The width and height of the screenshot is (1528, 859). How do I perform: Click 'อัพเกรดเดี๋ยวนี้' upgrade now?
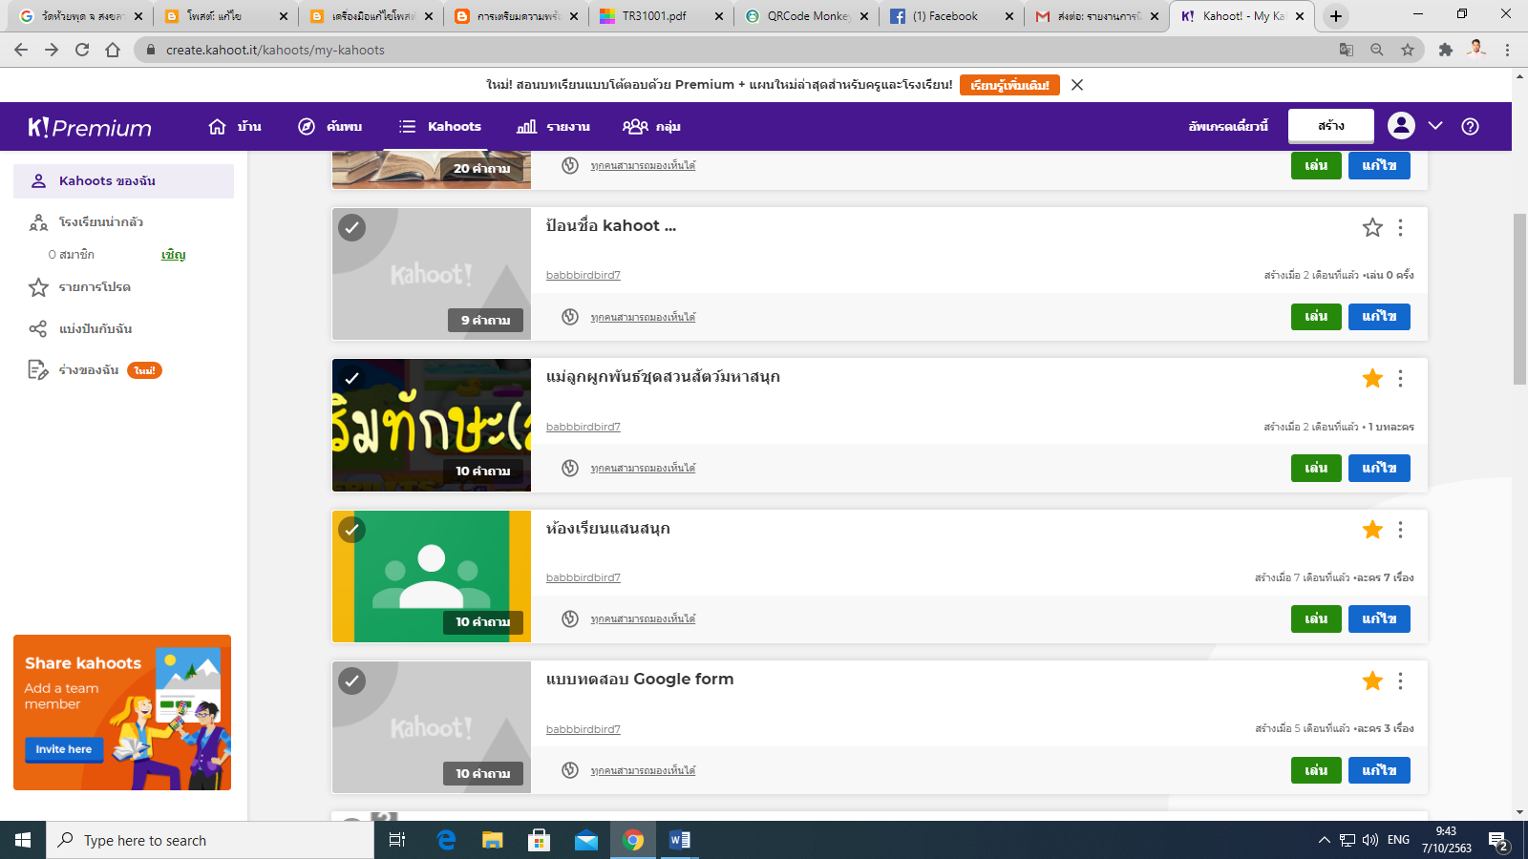point(1228,126)
